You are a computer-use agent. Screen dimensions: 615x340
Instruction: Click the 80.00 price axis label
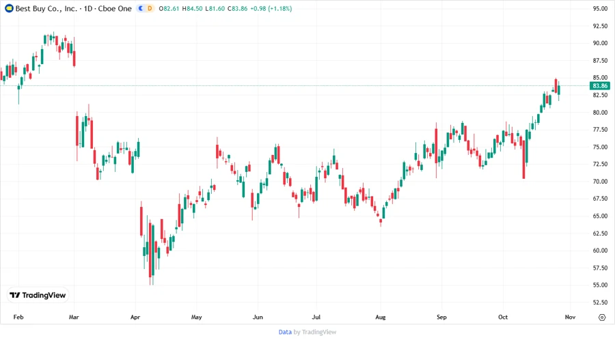[x=600, y=113]
